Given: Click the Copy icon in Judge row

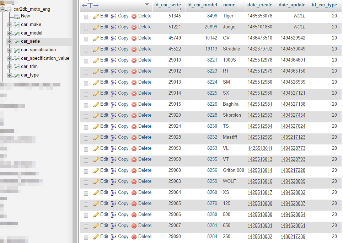Looking at the screenshot, I should point(113,27).
